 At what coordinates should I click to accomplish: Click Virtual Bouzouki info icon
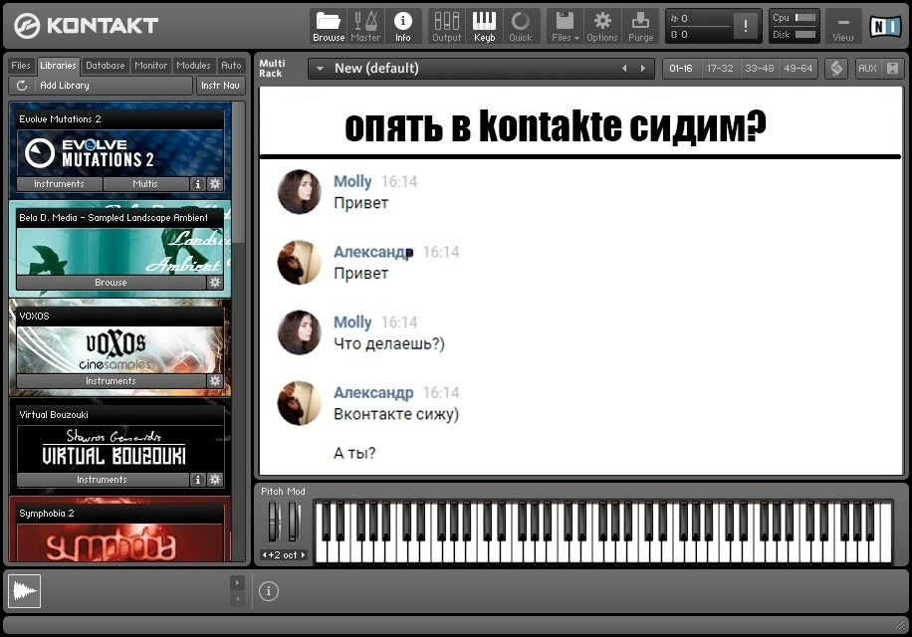click(x=198, y=480)
